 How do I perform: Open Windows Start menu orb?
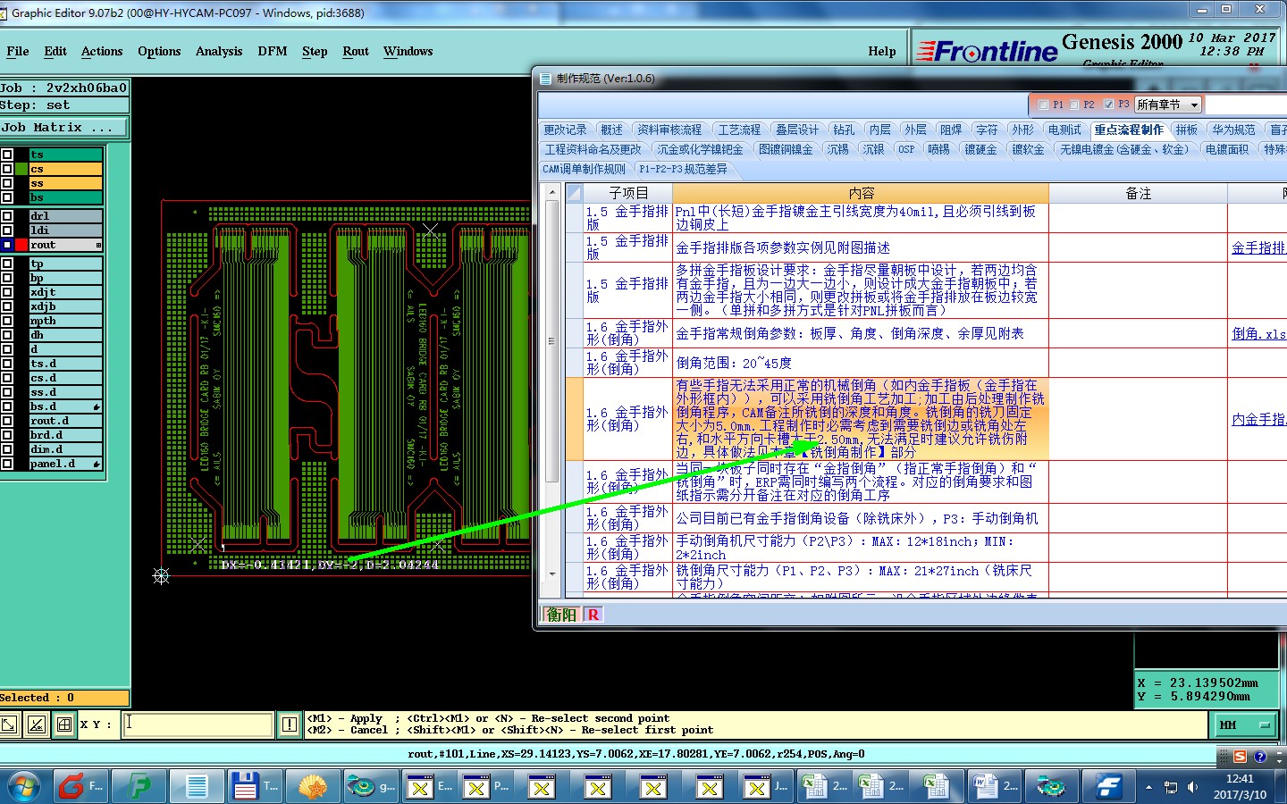click(23, 786)
